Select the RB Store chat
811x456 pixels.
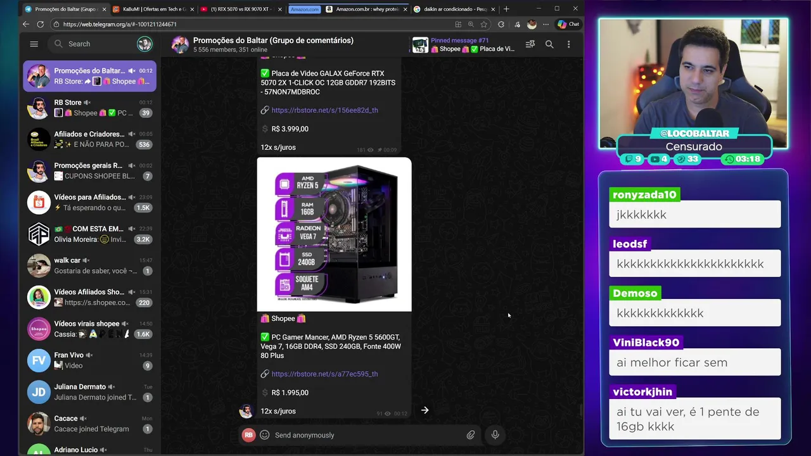[x=90, y=108]
